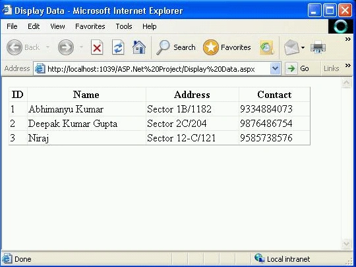Click the scrollbar up arrow
The width and height of the screenshot is (356, 267).
(347, 83)
